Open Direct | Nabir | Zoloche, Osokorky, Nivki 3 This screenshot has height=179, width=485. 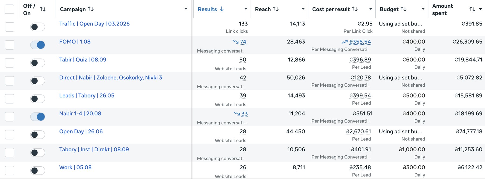pos(111,78)
